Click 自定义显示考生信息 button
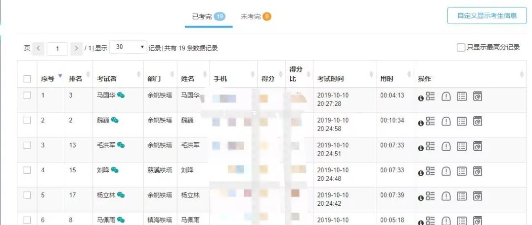 [x=487, y=15]
